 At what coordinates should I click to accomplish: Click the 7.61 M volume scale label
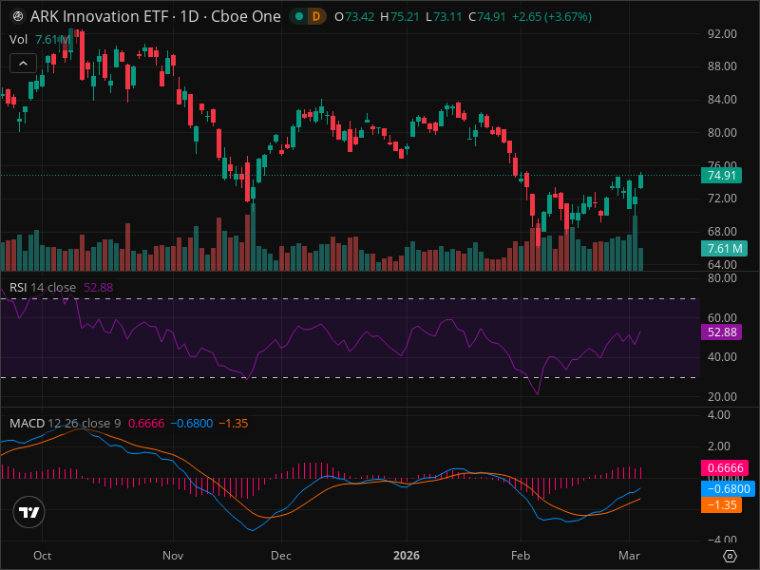pos(725,248)
